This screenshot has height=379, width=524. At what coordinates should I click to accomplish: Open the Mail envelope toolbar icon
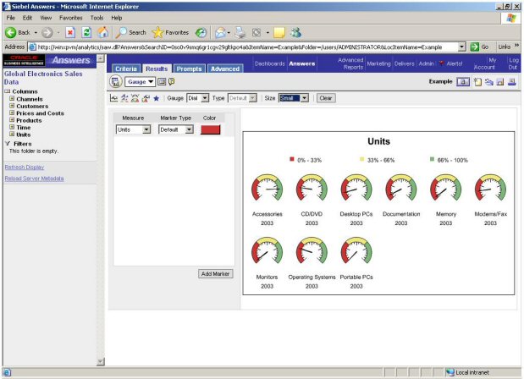pos(220,32)
